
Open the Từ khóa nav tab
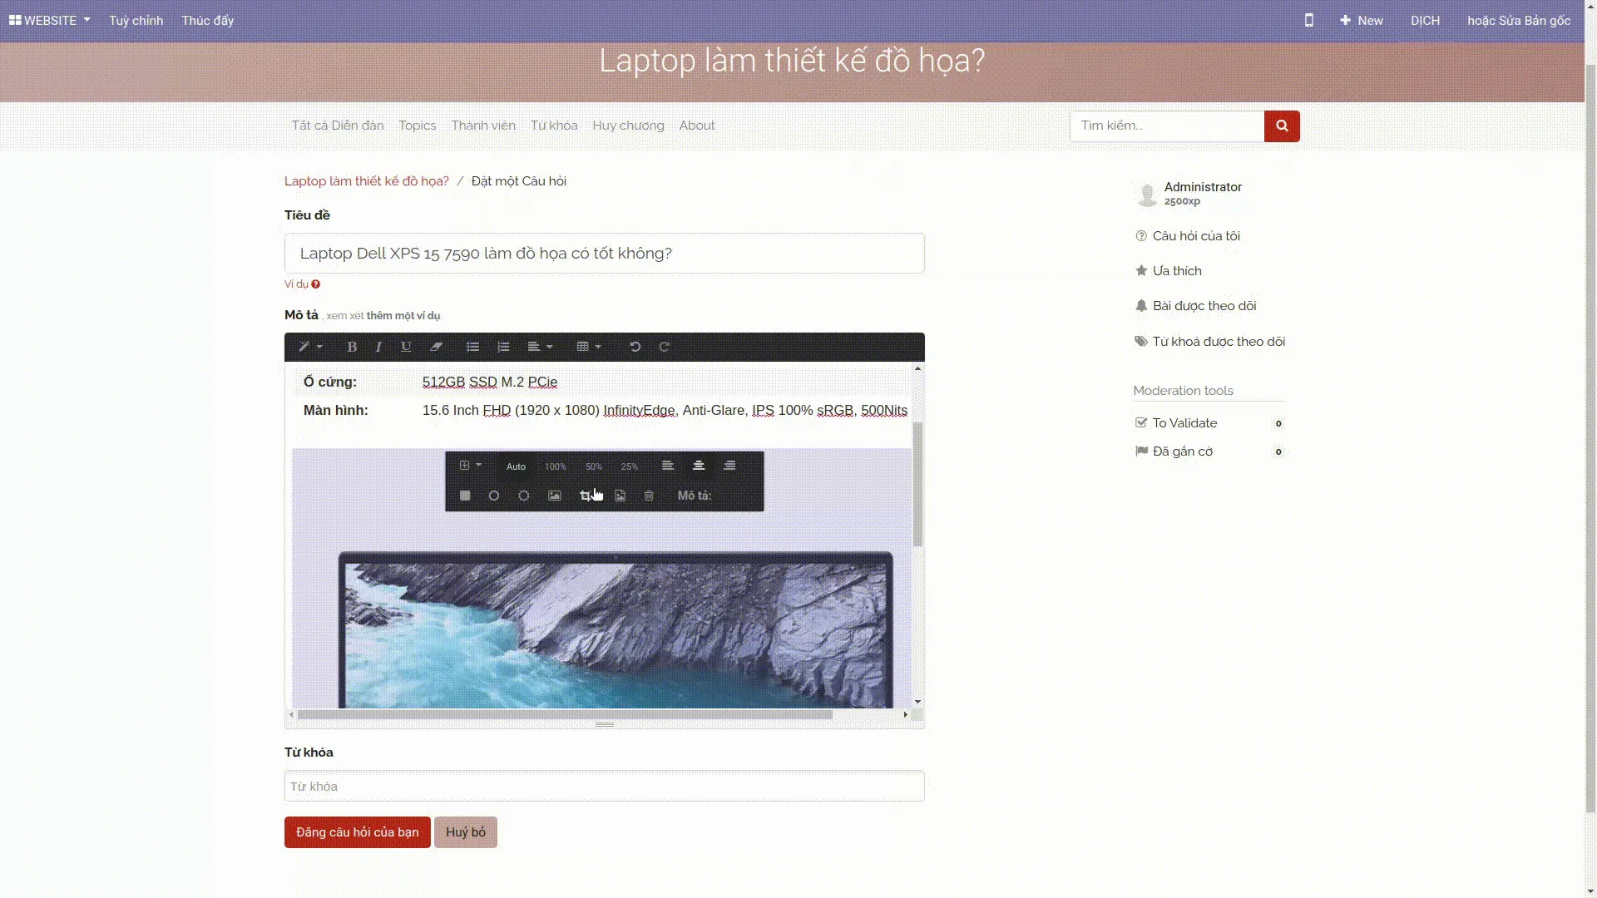[554, 126]
